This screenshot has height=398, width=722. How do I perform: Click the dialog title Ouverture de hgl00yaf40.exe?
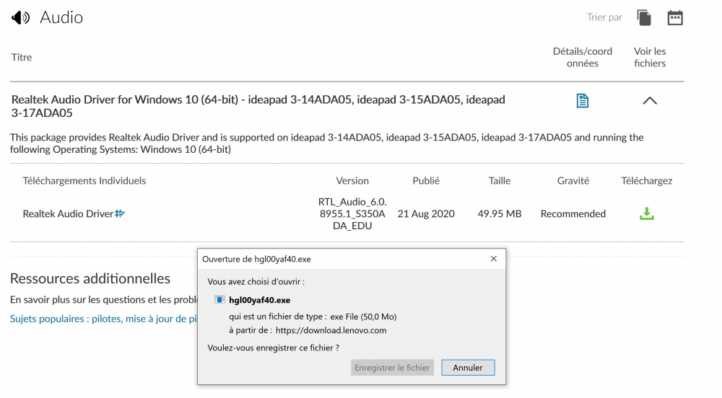pos(256,260)
